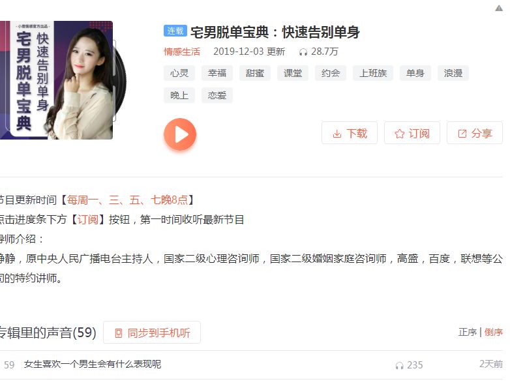Open the 同步到手机听 sync button
This screenshot has width=510, height=388.
point(152,333)
